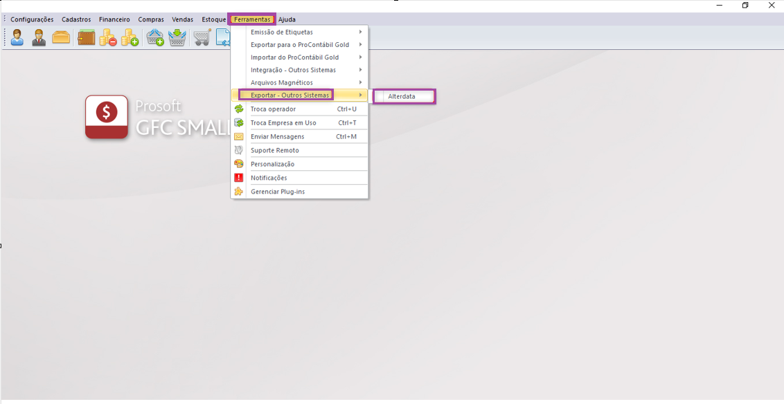Click the businessman in suit toolbar icon
Viewport: 784px width, 404px height.
(39, 37)
